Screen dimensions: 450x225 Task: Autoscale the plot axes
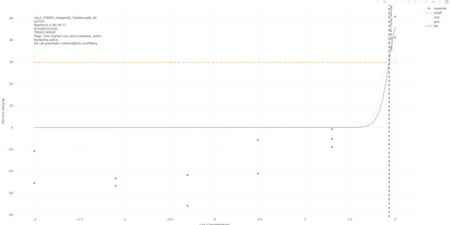(420, 2)
